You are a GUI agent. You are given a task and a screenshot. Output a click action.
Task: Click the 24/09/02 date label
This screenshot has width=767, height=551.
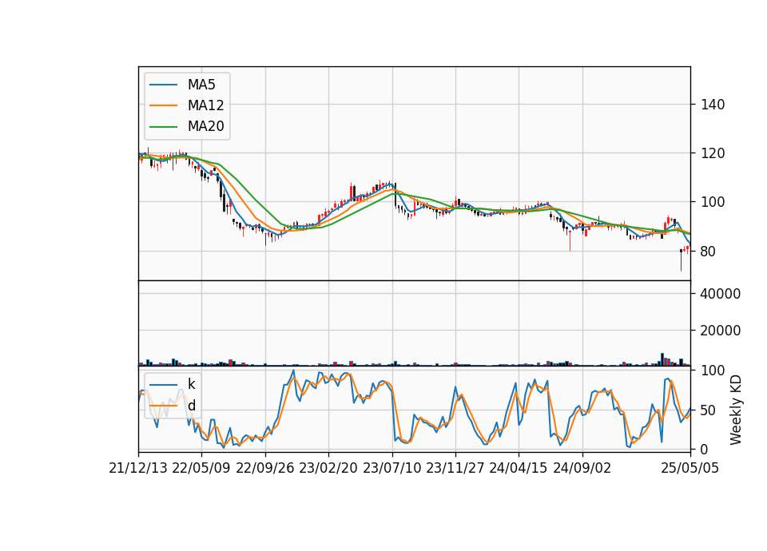click(582, 468)
